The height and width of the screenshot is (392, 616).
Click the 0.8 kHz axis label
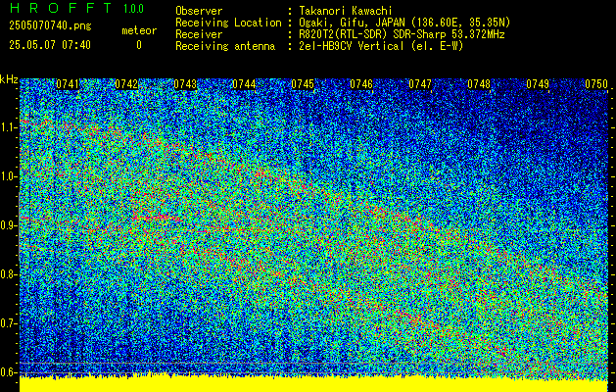(x=9, y=274)
